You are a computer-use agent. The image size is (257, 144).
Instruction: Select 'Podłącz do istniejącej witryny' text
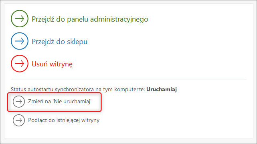(x=64, y=120)
